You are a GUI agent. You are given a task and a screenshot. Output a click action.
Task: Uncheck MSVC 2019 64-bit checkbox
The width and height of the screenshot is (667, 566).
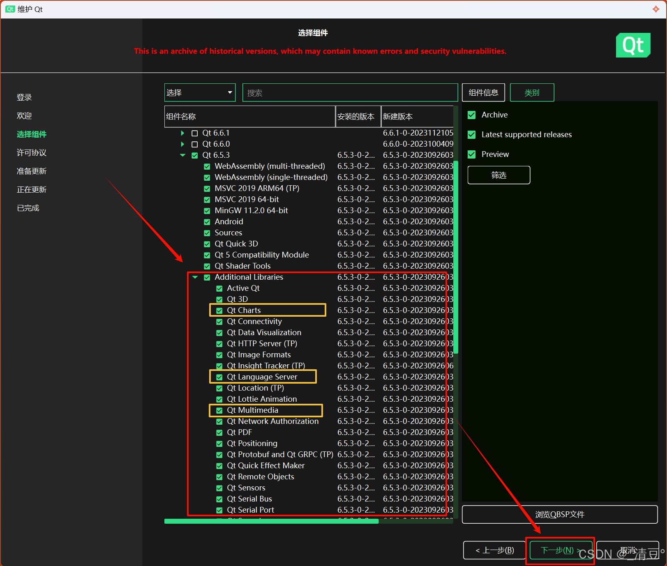point(207,200)
